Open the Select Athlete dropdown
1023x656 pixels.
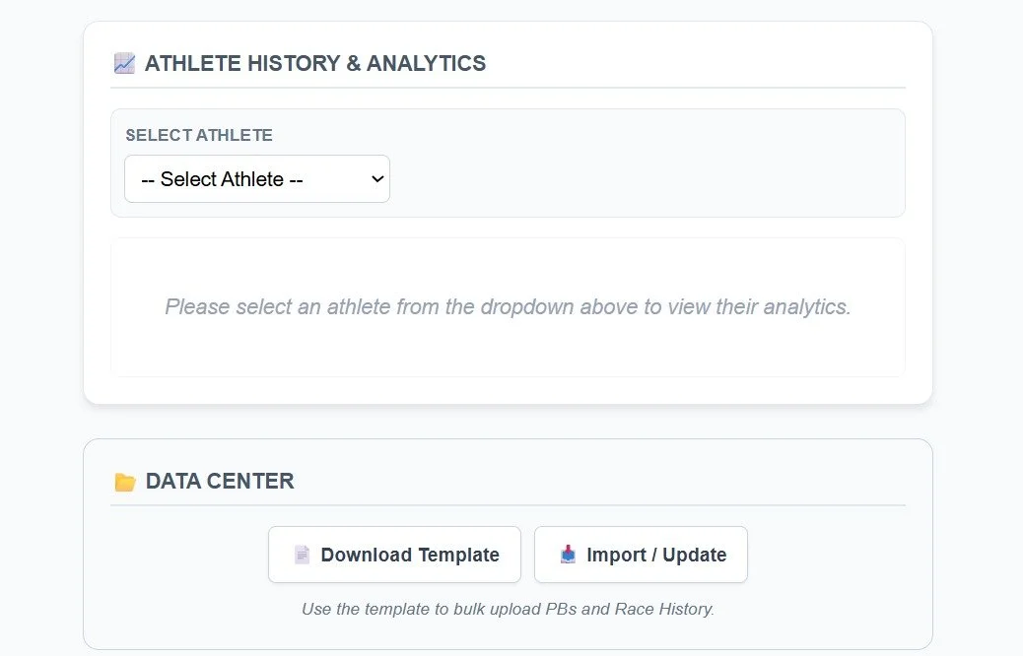pos(257,179)
